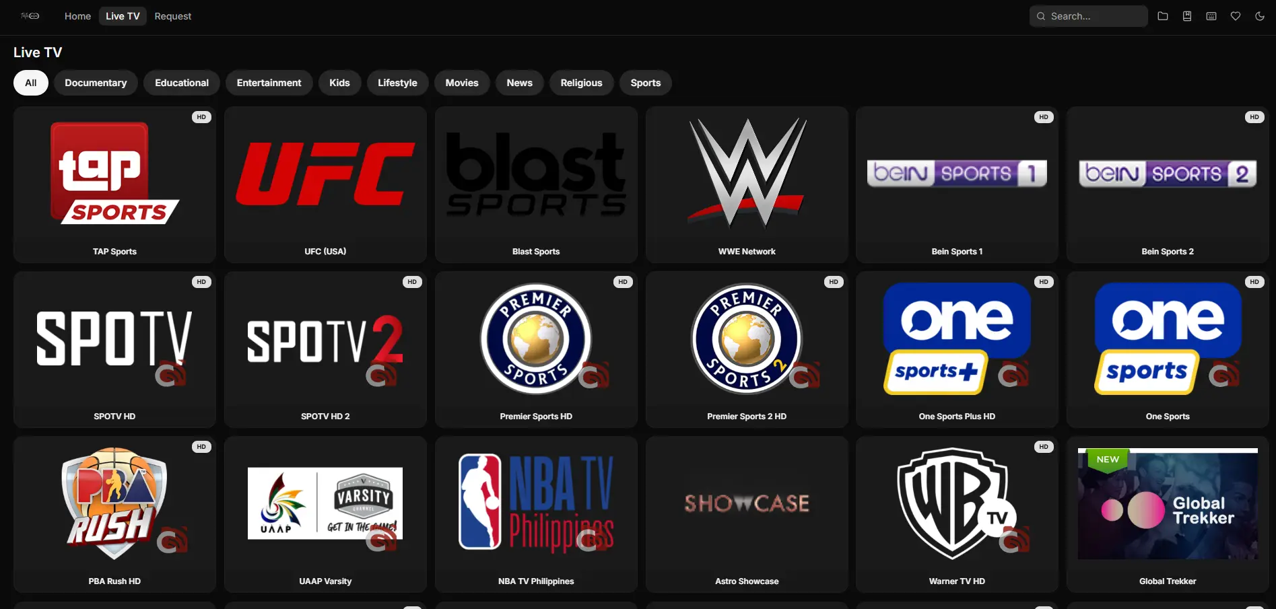Select the All category filter
The width and height of the screenshot is (1276, 609).
31,83
